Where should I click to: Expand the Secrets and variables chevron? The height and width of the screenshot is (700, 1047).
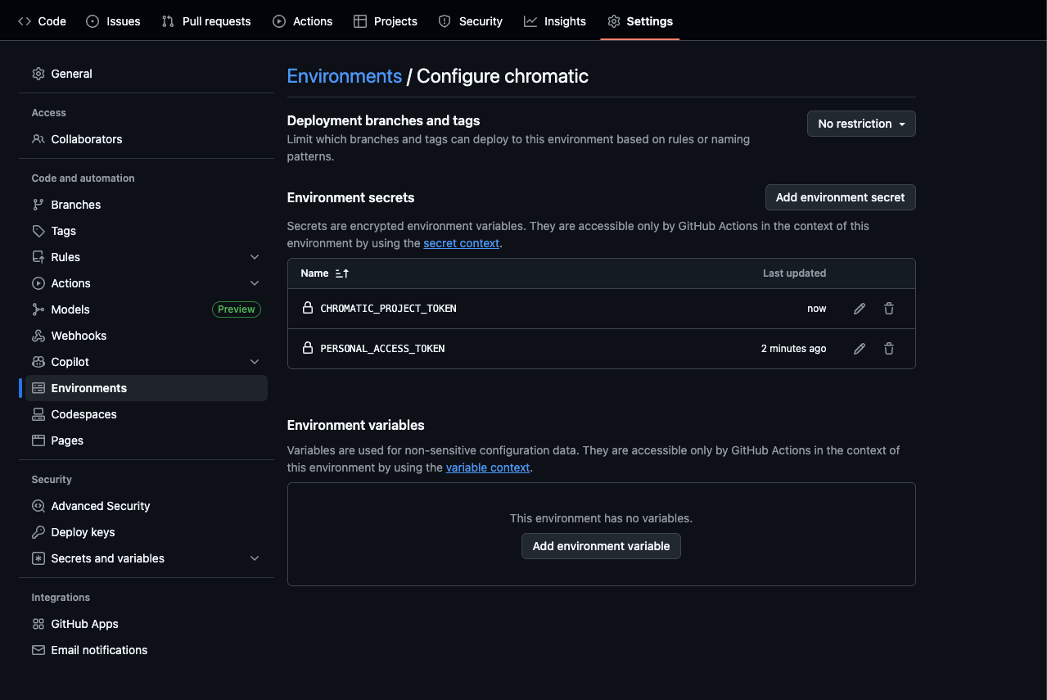(x=255, y=558)
